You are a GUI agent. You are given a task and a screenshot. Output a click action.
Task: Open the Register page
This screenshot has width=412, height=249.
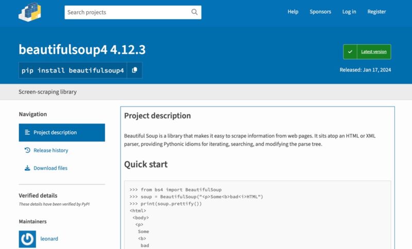[376, 12]
